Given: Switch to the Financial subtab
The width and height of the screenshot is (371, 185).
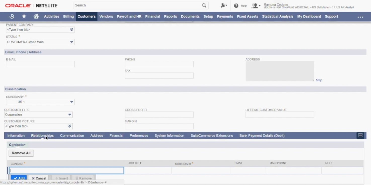Looking at the screenshot, I should coord(116,136).
